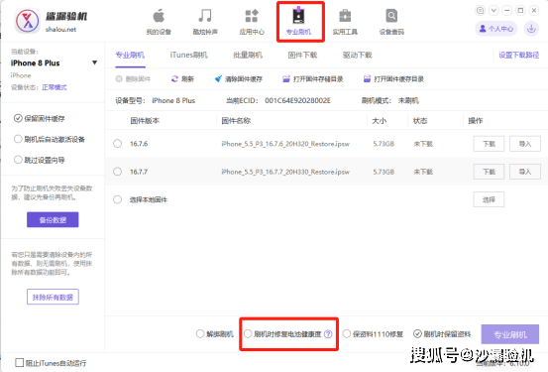The height and width of the screenshot is (372, 548).
Task: Enable 刷机后自动激活设备 option
Action: pyautogui.click(x=18, y=139)
